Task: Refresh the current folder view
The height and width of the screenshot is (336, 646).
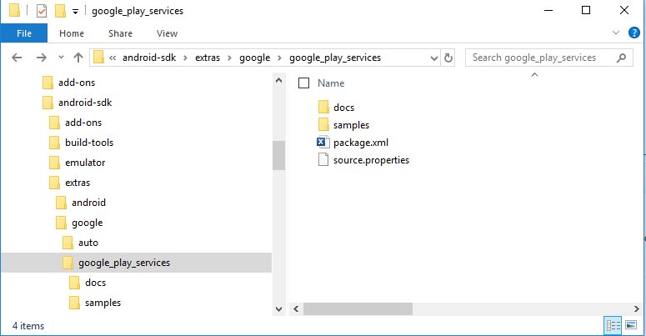Action: (x=448, y=58)
